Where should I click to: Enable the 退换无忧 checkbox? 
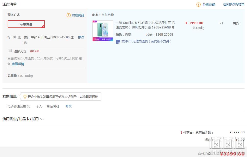coord(10,51)
